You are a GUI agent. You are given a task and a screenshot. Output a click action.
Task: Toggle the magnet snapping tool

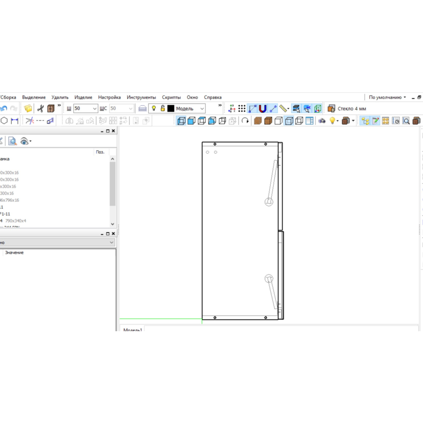click(x=263, y=108)
